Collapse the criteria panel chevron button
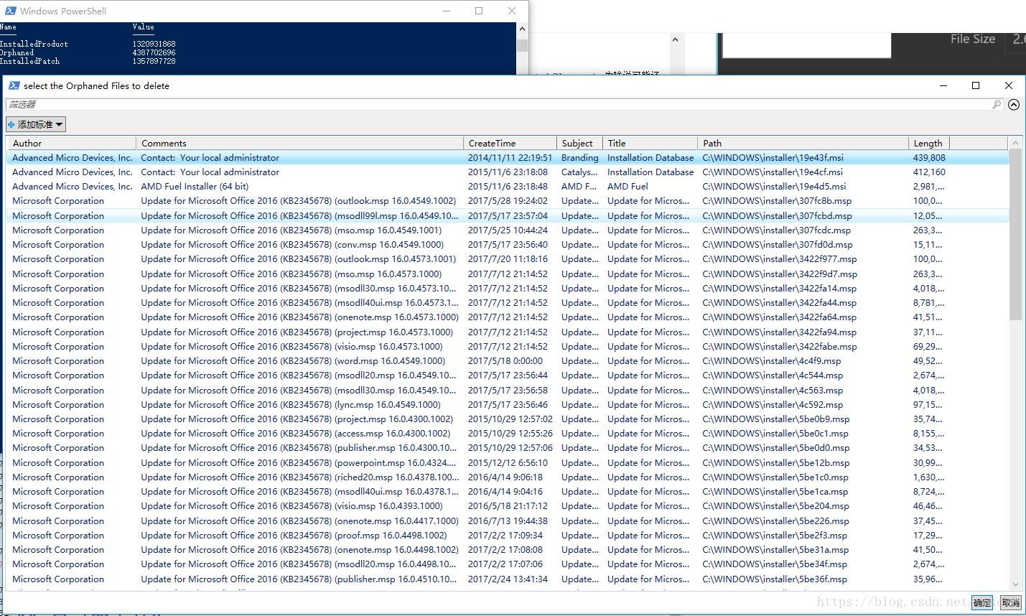1026x616 pixels. point(1014,105)
